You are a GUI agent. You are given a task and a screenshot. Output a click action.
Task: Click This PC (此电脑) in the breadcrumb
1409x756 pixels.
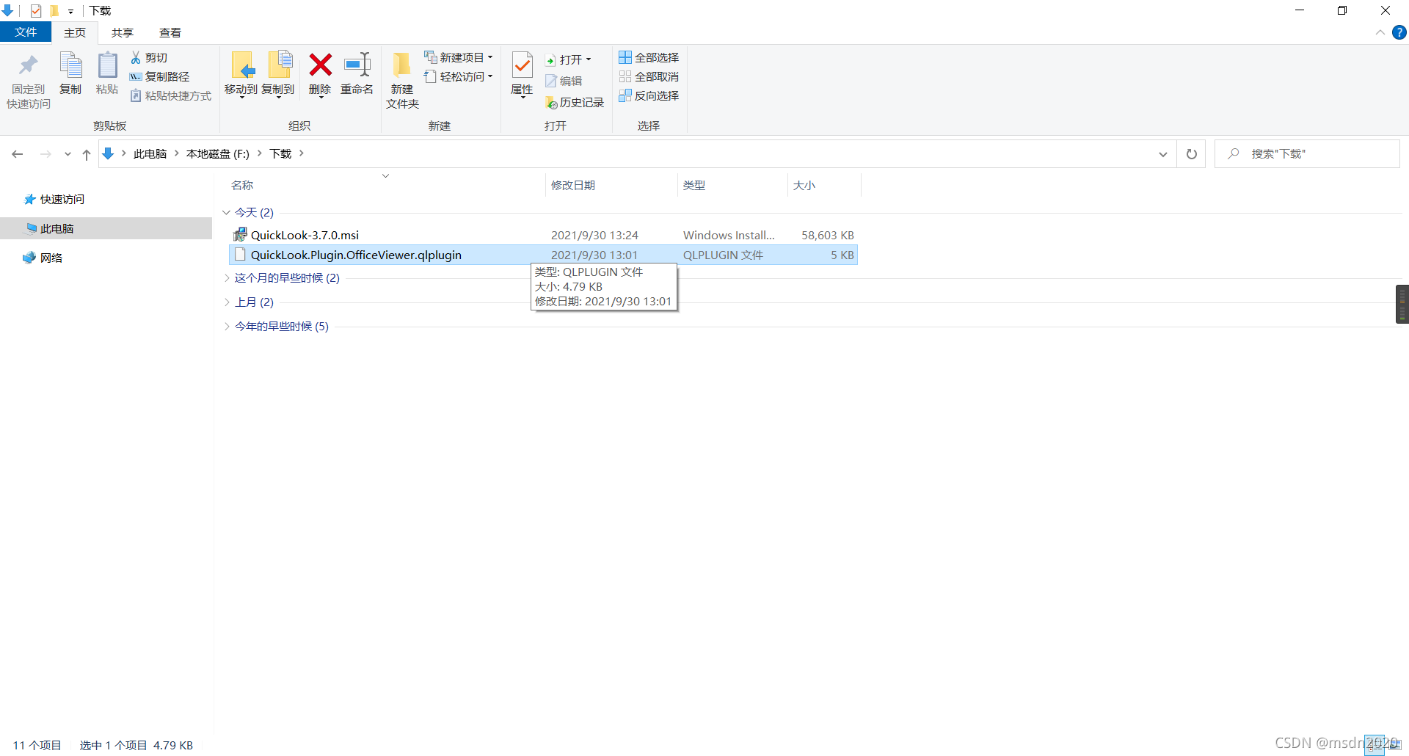pos(150,153)
